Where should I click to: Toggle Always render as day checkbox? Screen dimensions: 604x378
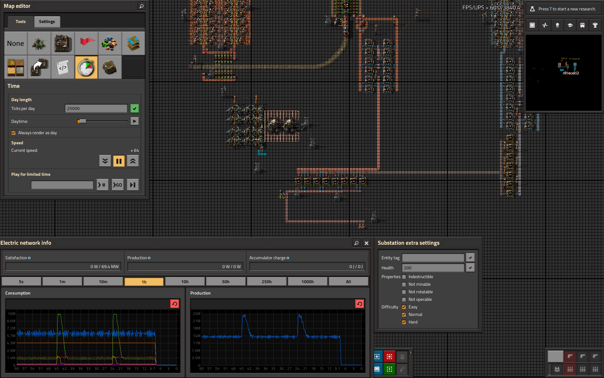(x=14, y=133)
